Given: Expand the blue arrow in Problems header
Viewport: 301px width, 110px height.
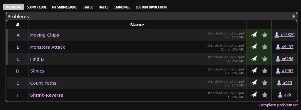Looking at the screenshot, I should point(294,17).
